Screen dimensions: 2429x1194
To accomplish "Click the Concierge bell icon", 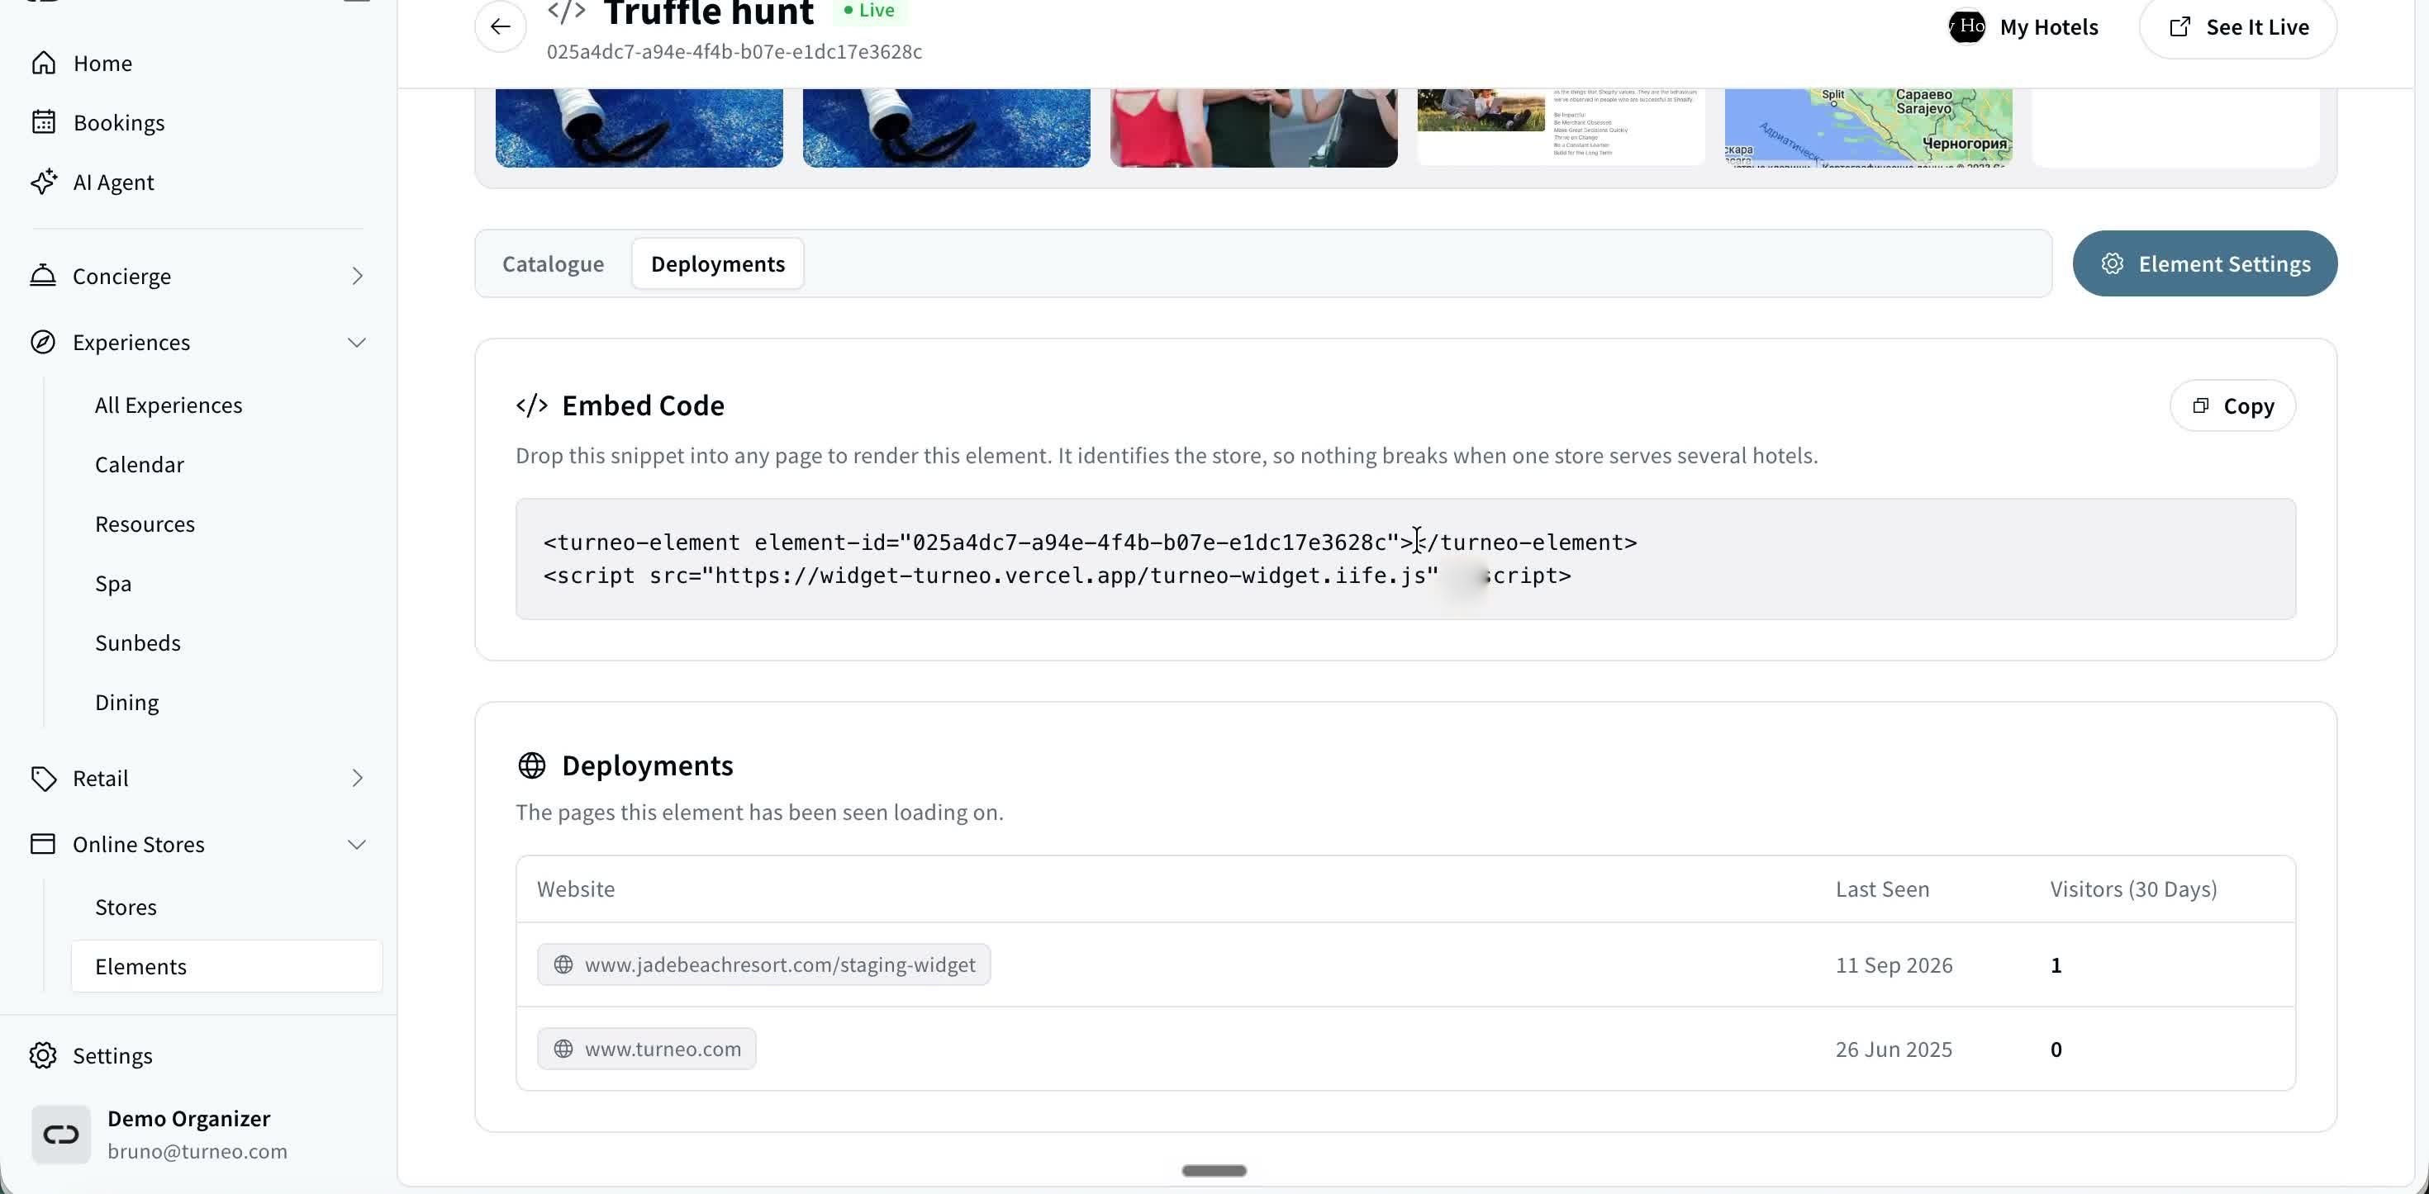I will coord(43,276).
